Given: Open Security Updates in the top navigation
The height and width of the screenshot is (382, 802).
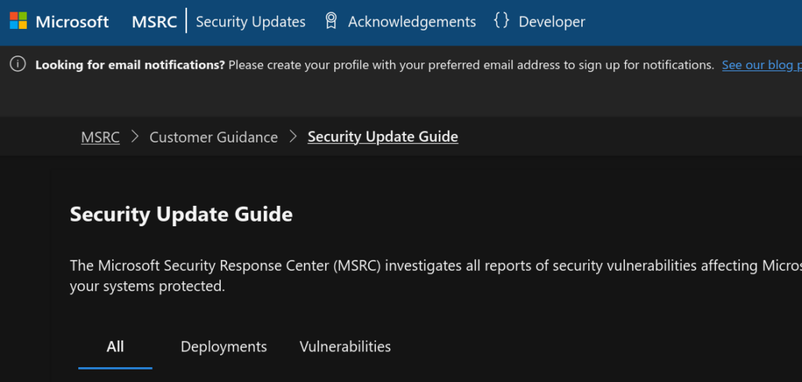Looking at the screenshot, I should [x=251, y=22].
